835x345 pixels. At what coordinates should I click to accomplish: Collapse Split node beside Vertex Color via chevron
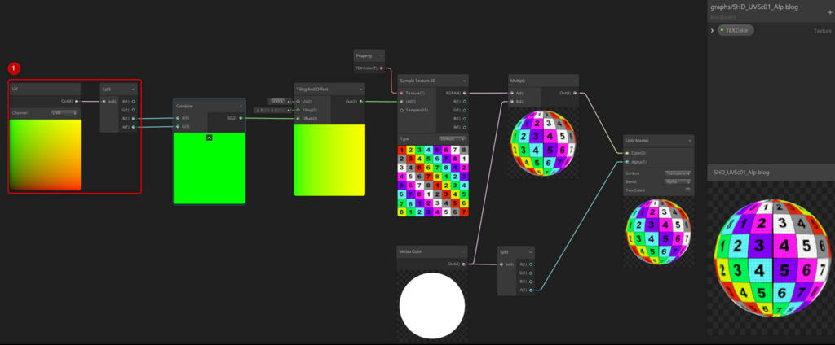click(530, 252)
